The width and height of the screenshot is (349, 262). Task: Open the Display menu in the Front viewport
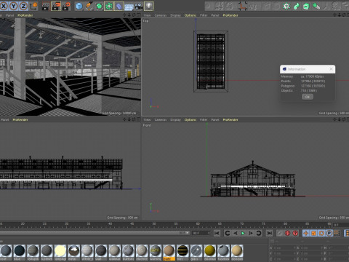click(175, 119)
